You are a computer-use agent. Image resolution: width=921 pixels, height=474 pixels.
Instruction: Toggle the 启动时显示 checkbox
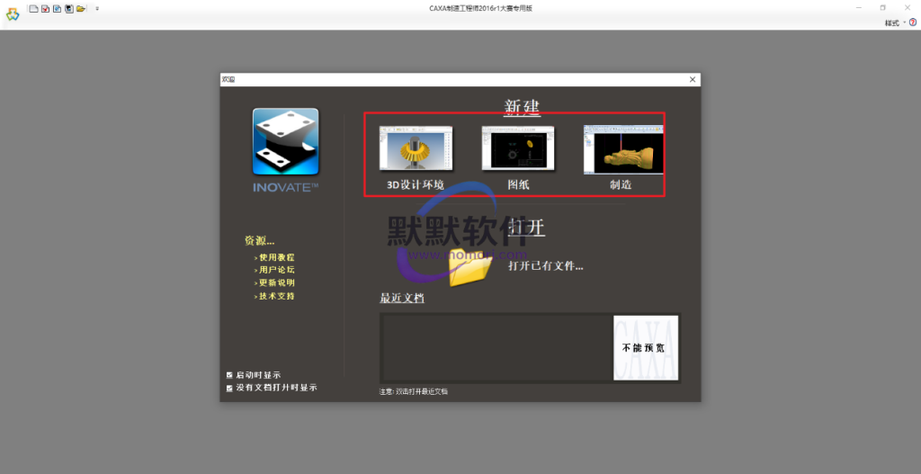(229, 374)
